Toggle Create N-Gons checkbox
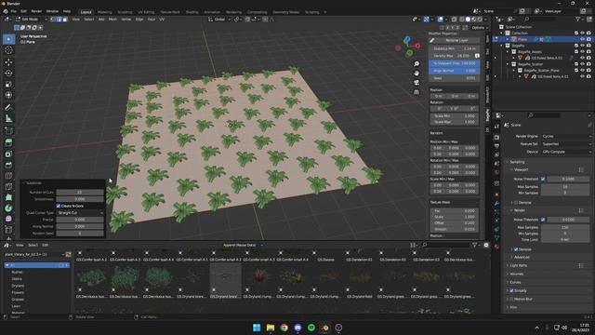This screenshot has width=595, height=335. click(59, 206)
